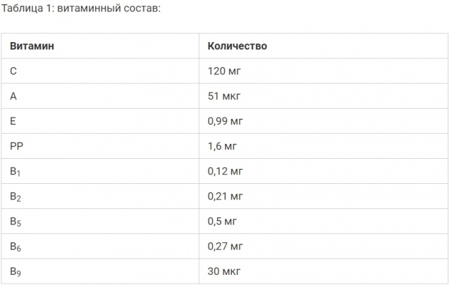Click the 'Количество' column header

237,46
